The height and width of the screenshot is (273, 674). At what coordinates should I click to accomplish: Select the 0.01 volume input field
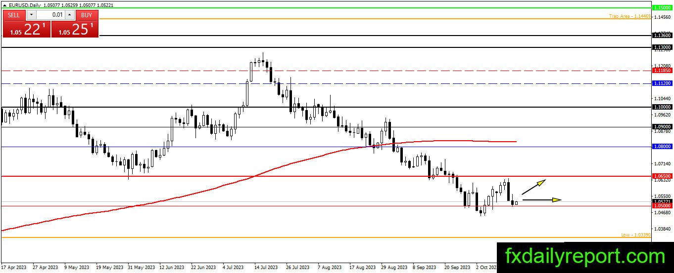[x=50, y=15]
